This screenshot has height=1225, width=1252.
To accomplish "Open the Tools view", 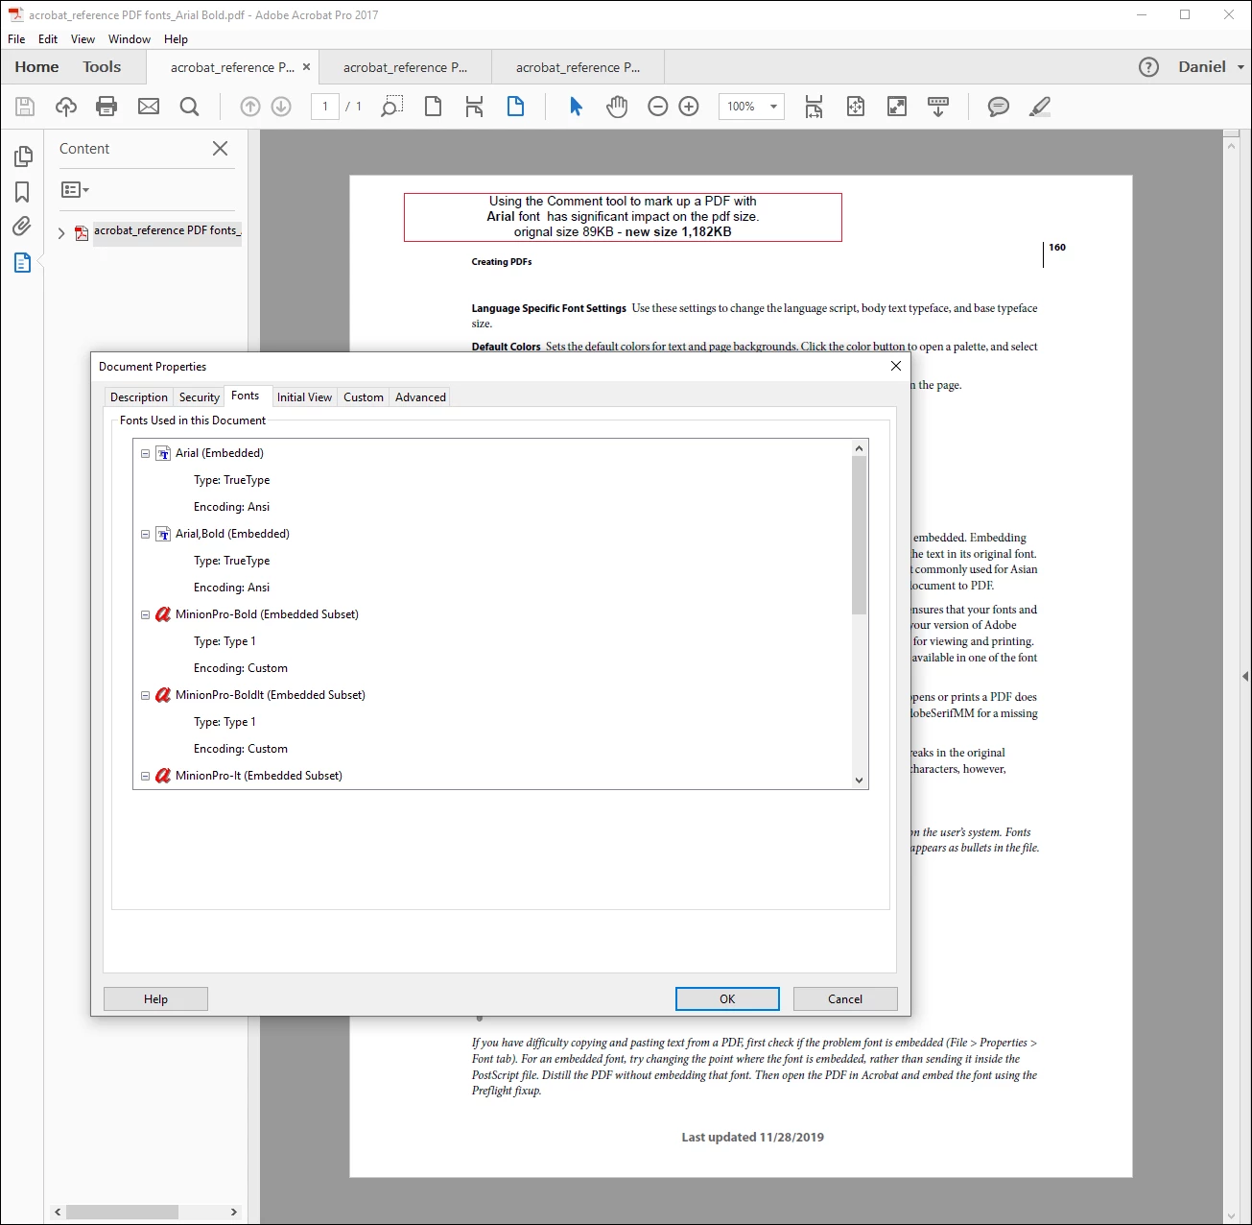I will 102,67.
